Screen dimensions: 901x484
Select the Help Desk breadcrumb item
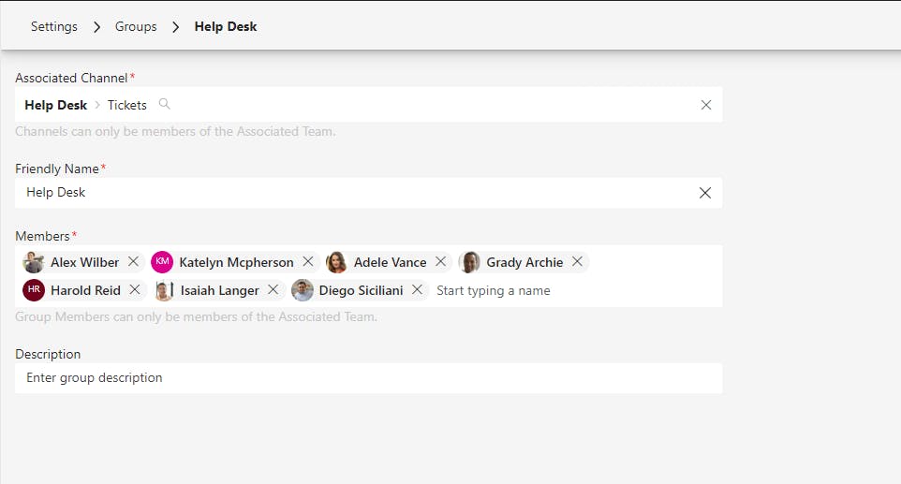coord(226,26)
